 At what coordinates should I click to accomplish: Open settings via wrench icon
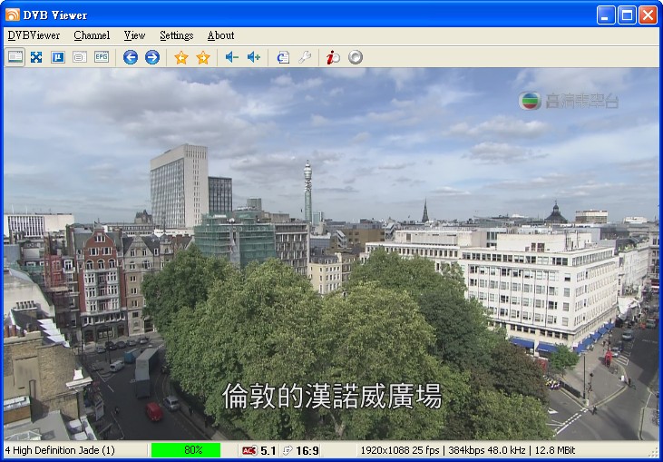tap(305, 57)
